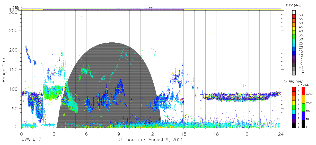Click the red segment of ELEV color bar
This screenshot has width=316, height=145.
[x=294, y=17]
